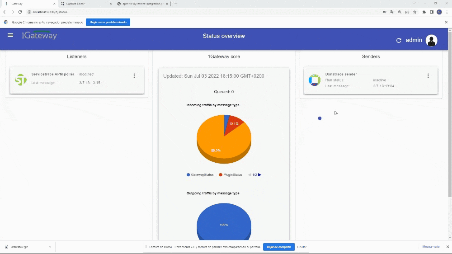
Task: Click the orange slice of incoming traffic pie
Action: click(219, 142)
